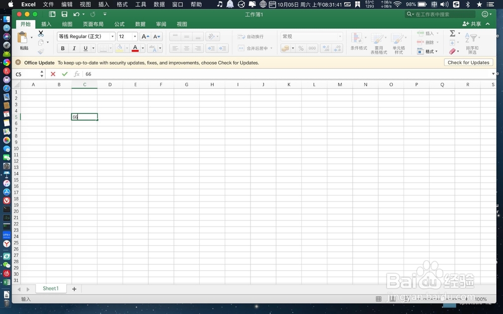The image size is (503, 314).
Task: Add a new worksheet with the plus
Action: pos(74,288)
